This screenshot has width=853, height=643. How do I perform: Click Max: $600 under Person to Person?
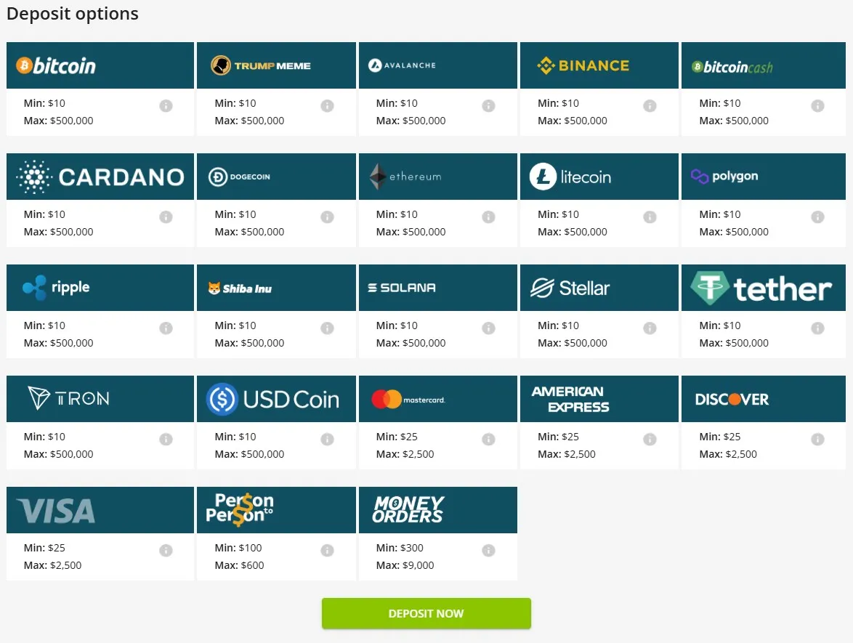[239, 565]
